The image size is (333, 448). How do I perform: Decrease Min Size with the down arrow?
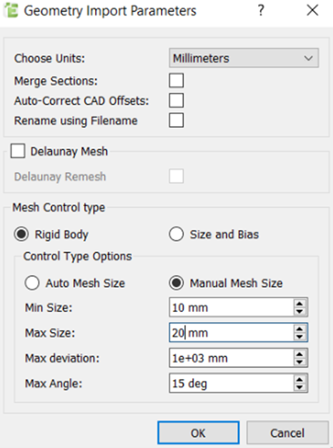299,311
